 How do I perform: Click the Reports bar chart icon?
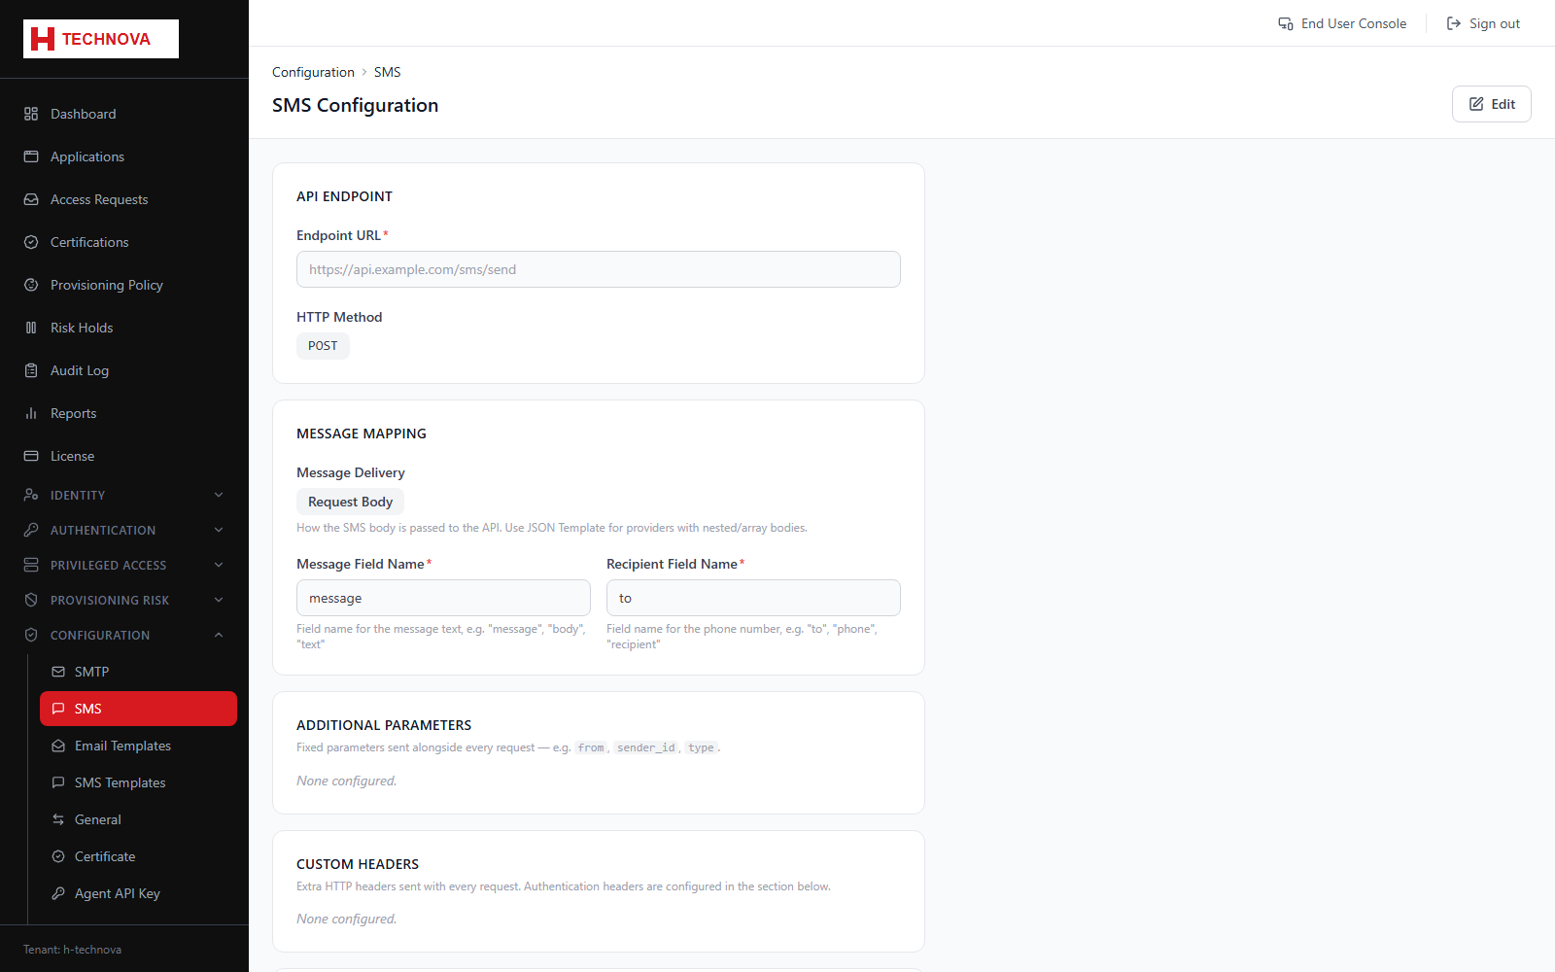pos(31,413)
